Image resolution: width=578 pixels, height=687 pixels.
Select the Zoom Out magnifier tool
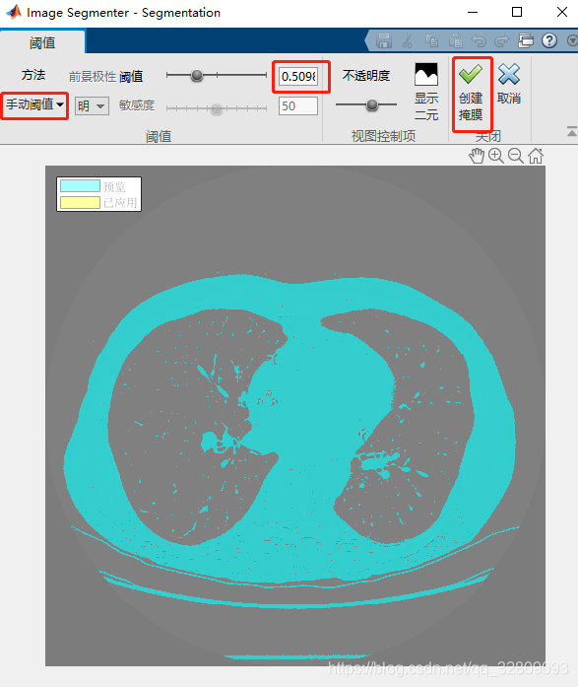click(x=516, y=156)
